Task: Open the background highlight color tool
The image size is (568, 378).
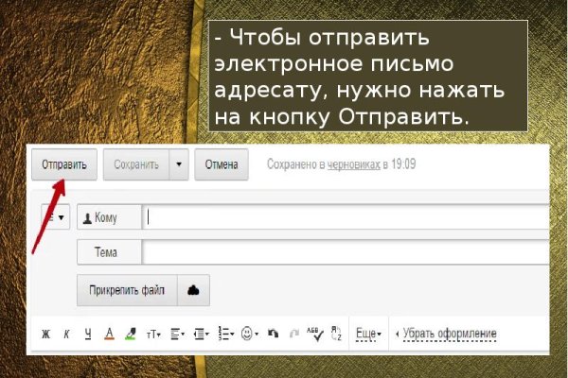Action: [x=131, y=335]
